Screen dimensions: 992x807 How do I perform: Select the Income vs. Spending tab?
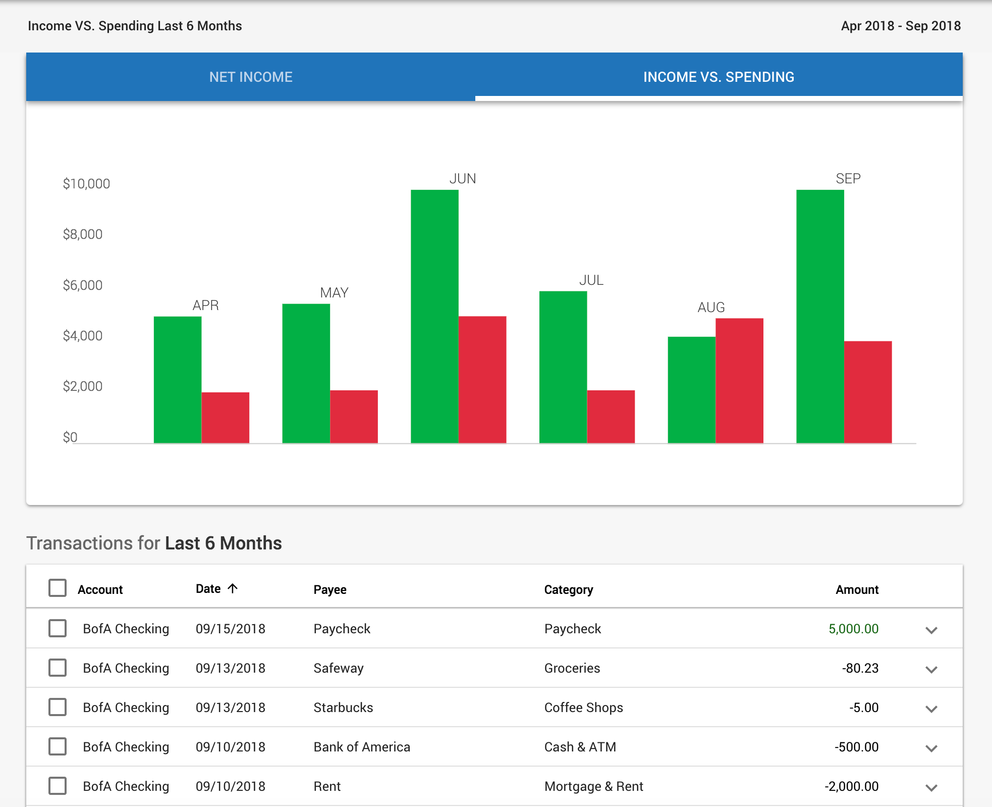click(x=719, y=77)
